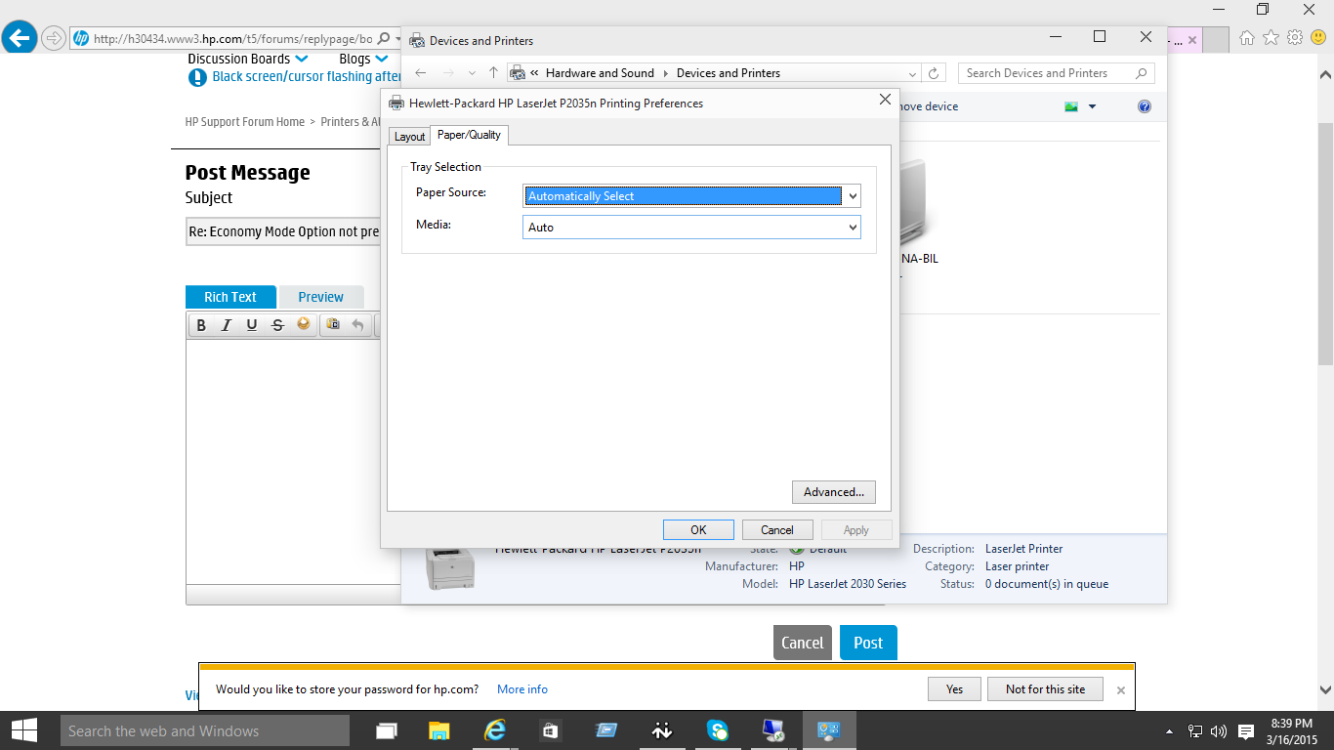The width and height of the screenshot is (1334, 750).
Task: Click Yes to store the password
Action: tap(954, 689)
